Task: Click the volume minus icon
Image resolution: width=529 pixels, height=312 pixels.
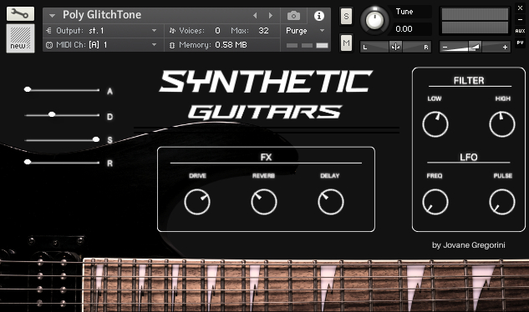Action: [x=445, y=48]
